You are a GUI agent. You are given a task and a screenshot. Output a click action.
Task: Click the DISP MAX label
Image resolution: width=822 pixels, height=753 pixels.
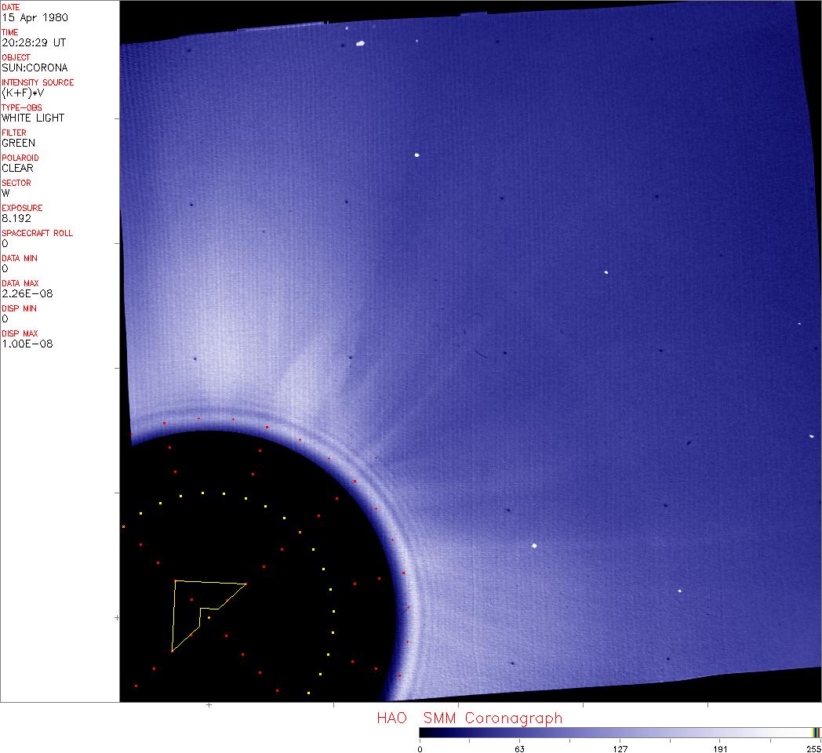tap(20, 334)
